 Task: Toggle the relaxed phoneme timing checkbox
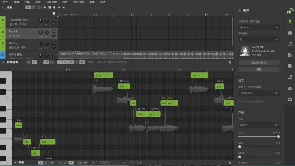click(x=240, y=101)
